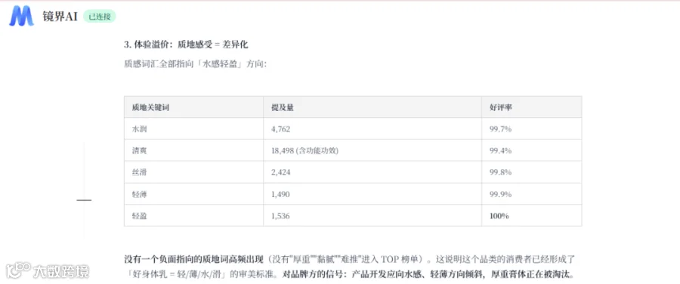
Task: Click the 18,498 mention count cell
Action: (x=372, y=150)
